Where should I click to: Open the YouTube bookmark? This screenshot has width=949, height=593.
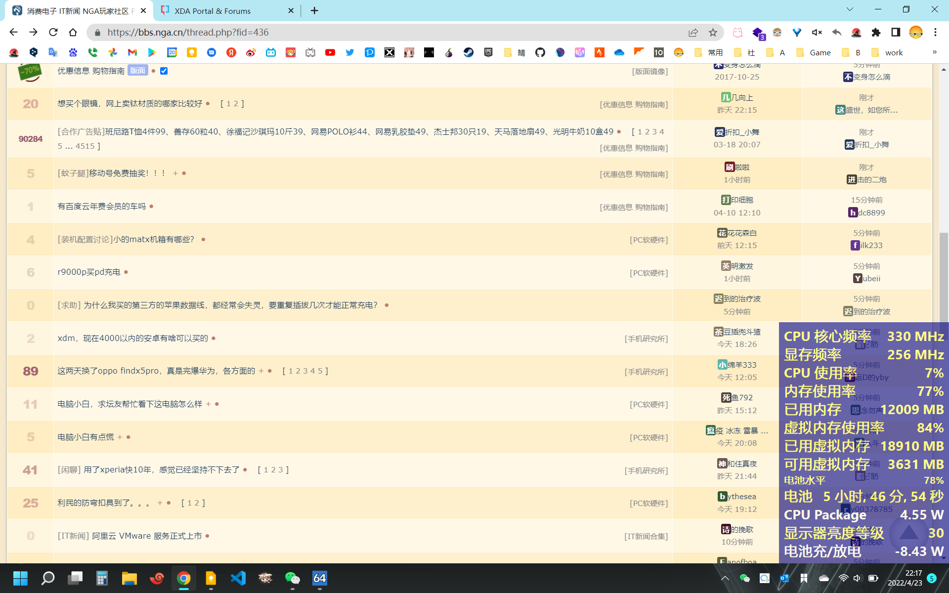pyautogui.click(x=330, y=52)
